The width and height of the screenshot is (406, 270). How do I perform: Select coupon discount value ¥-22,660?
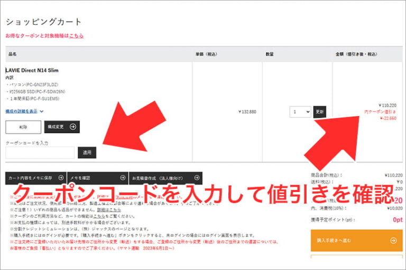pos(388,118)
